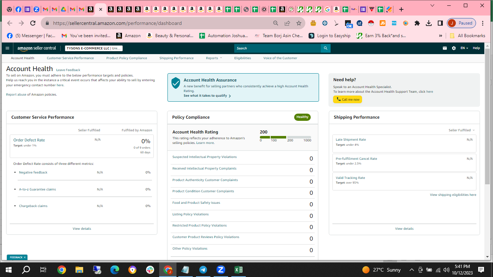Open the All Bookmarks folder
Image resolution: width=493 pixels, height=277 pixels.
coord(467,36)
